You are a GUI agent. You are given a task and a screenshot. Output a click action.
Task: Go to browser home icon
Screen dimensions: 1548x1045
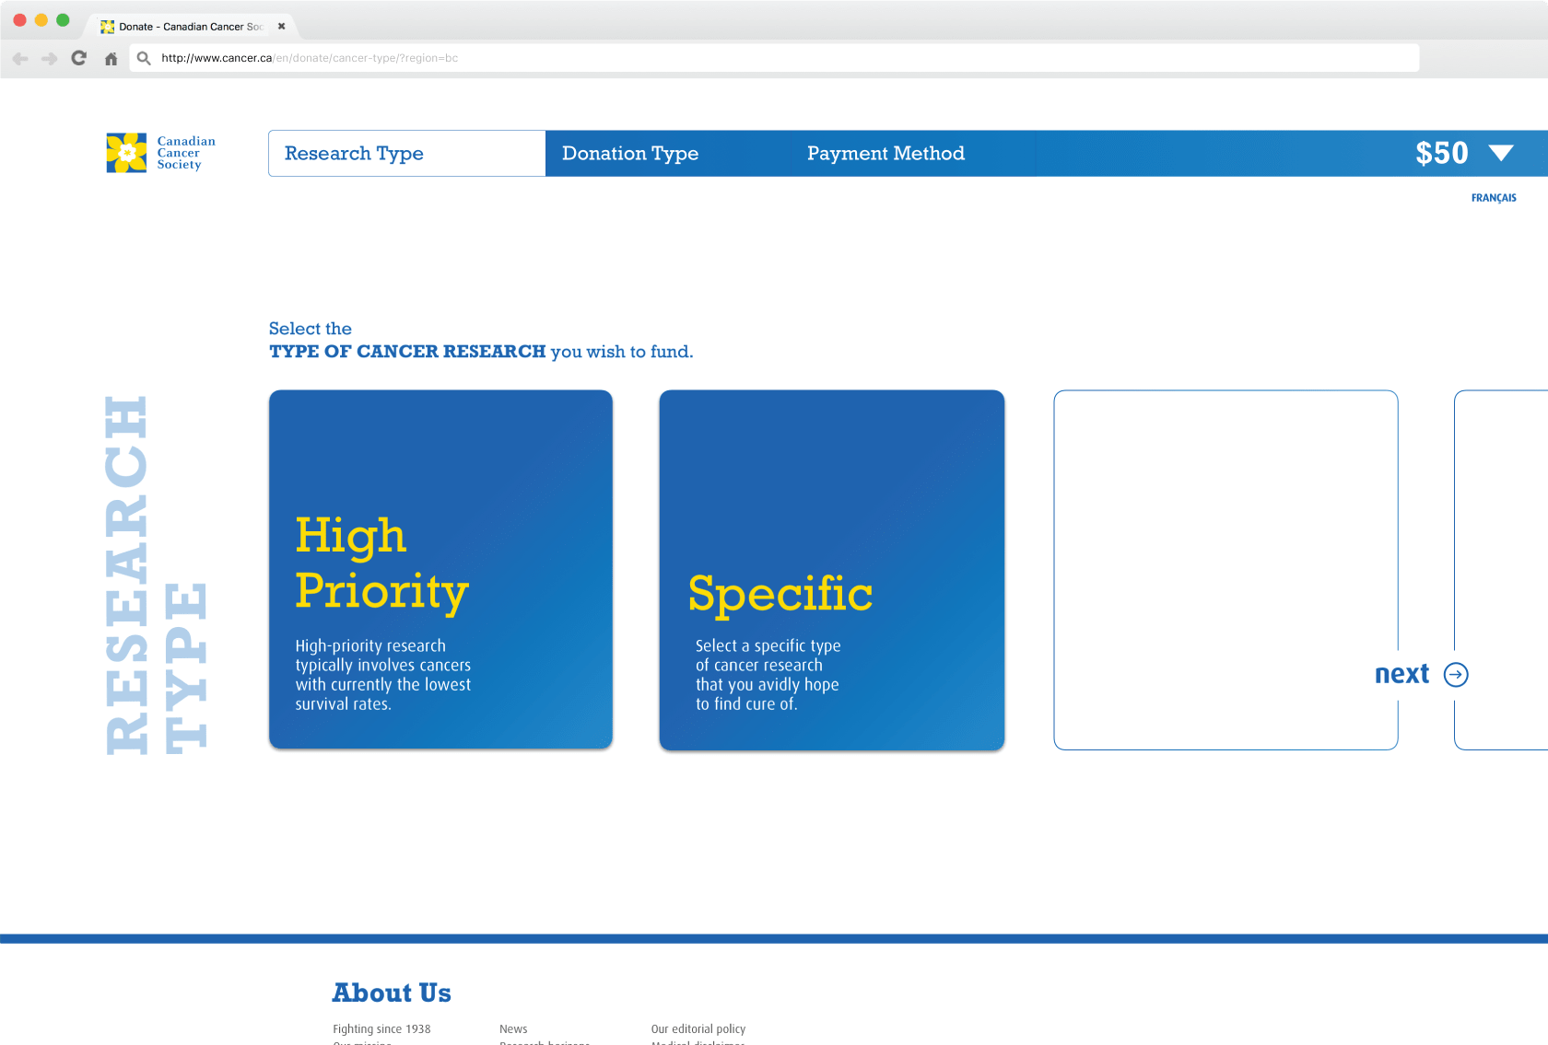click(111, 59)
